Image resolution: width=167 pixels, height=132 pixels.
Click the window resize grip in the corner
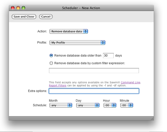click(152, 118)
